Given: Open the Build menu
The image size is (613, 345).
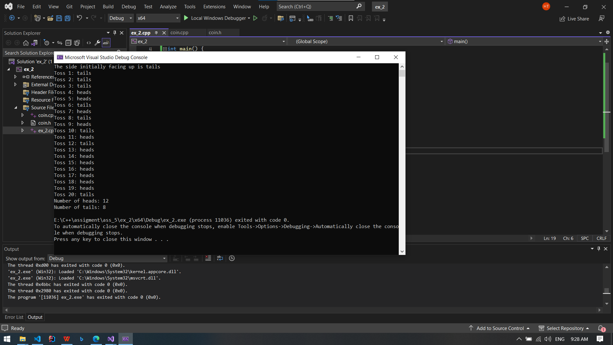Looking at the screenshot, I should (x=108, y=6).
